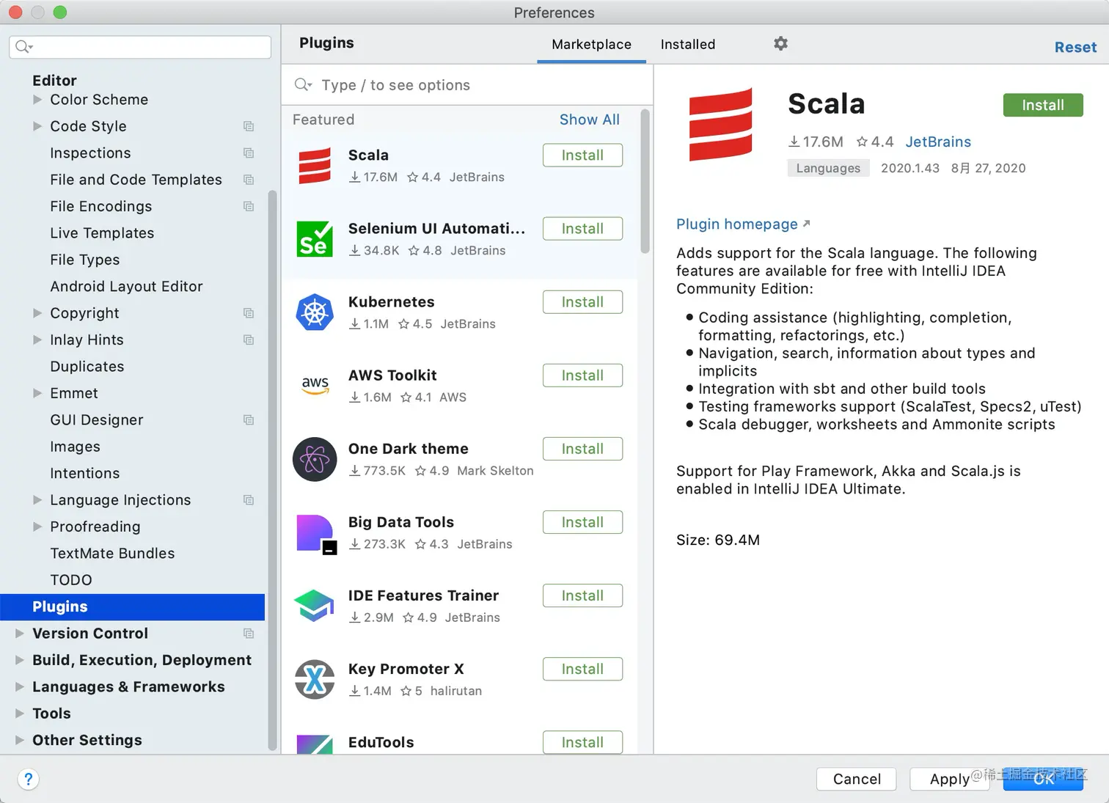Image resolution: width=1109 pixels, height=803 pixels.
Task: Click the magnifier icon in plugin search field
Action: 302,85
